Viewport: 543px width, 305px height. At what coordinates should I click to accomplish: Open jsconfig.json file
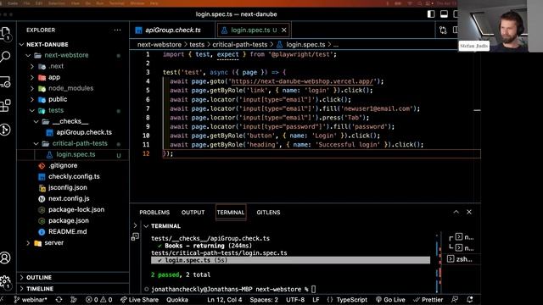[73, 188]
